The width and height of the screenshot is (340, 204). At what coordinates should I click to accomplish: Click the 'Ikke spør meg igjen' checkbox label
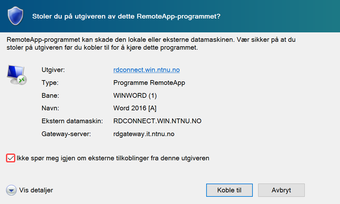113,158
